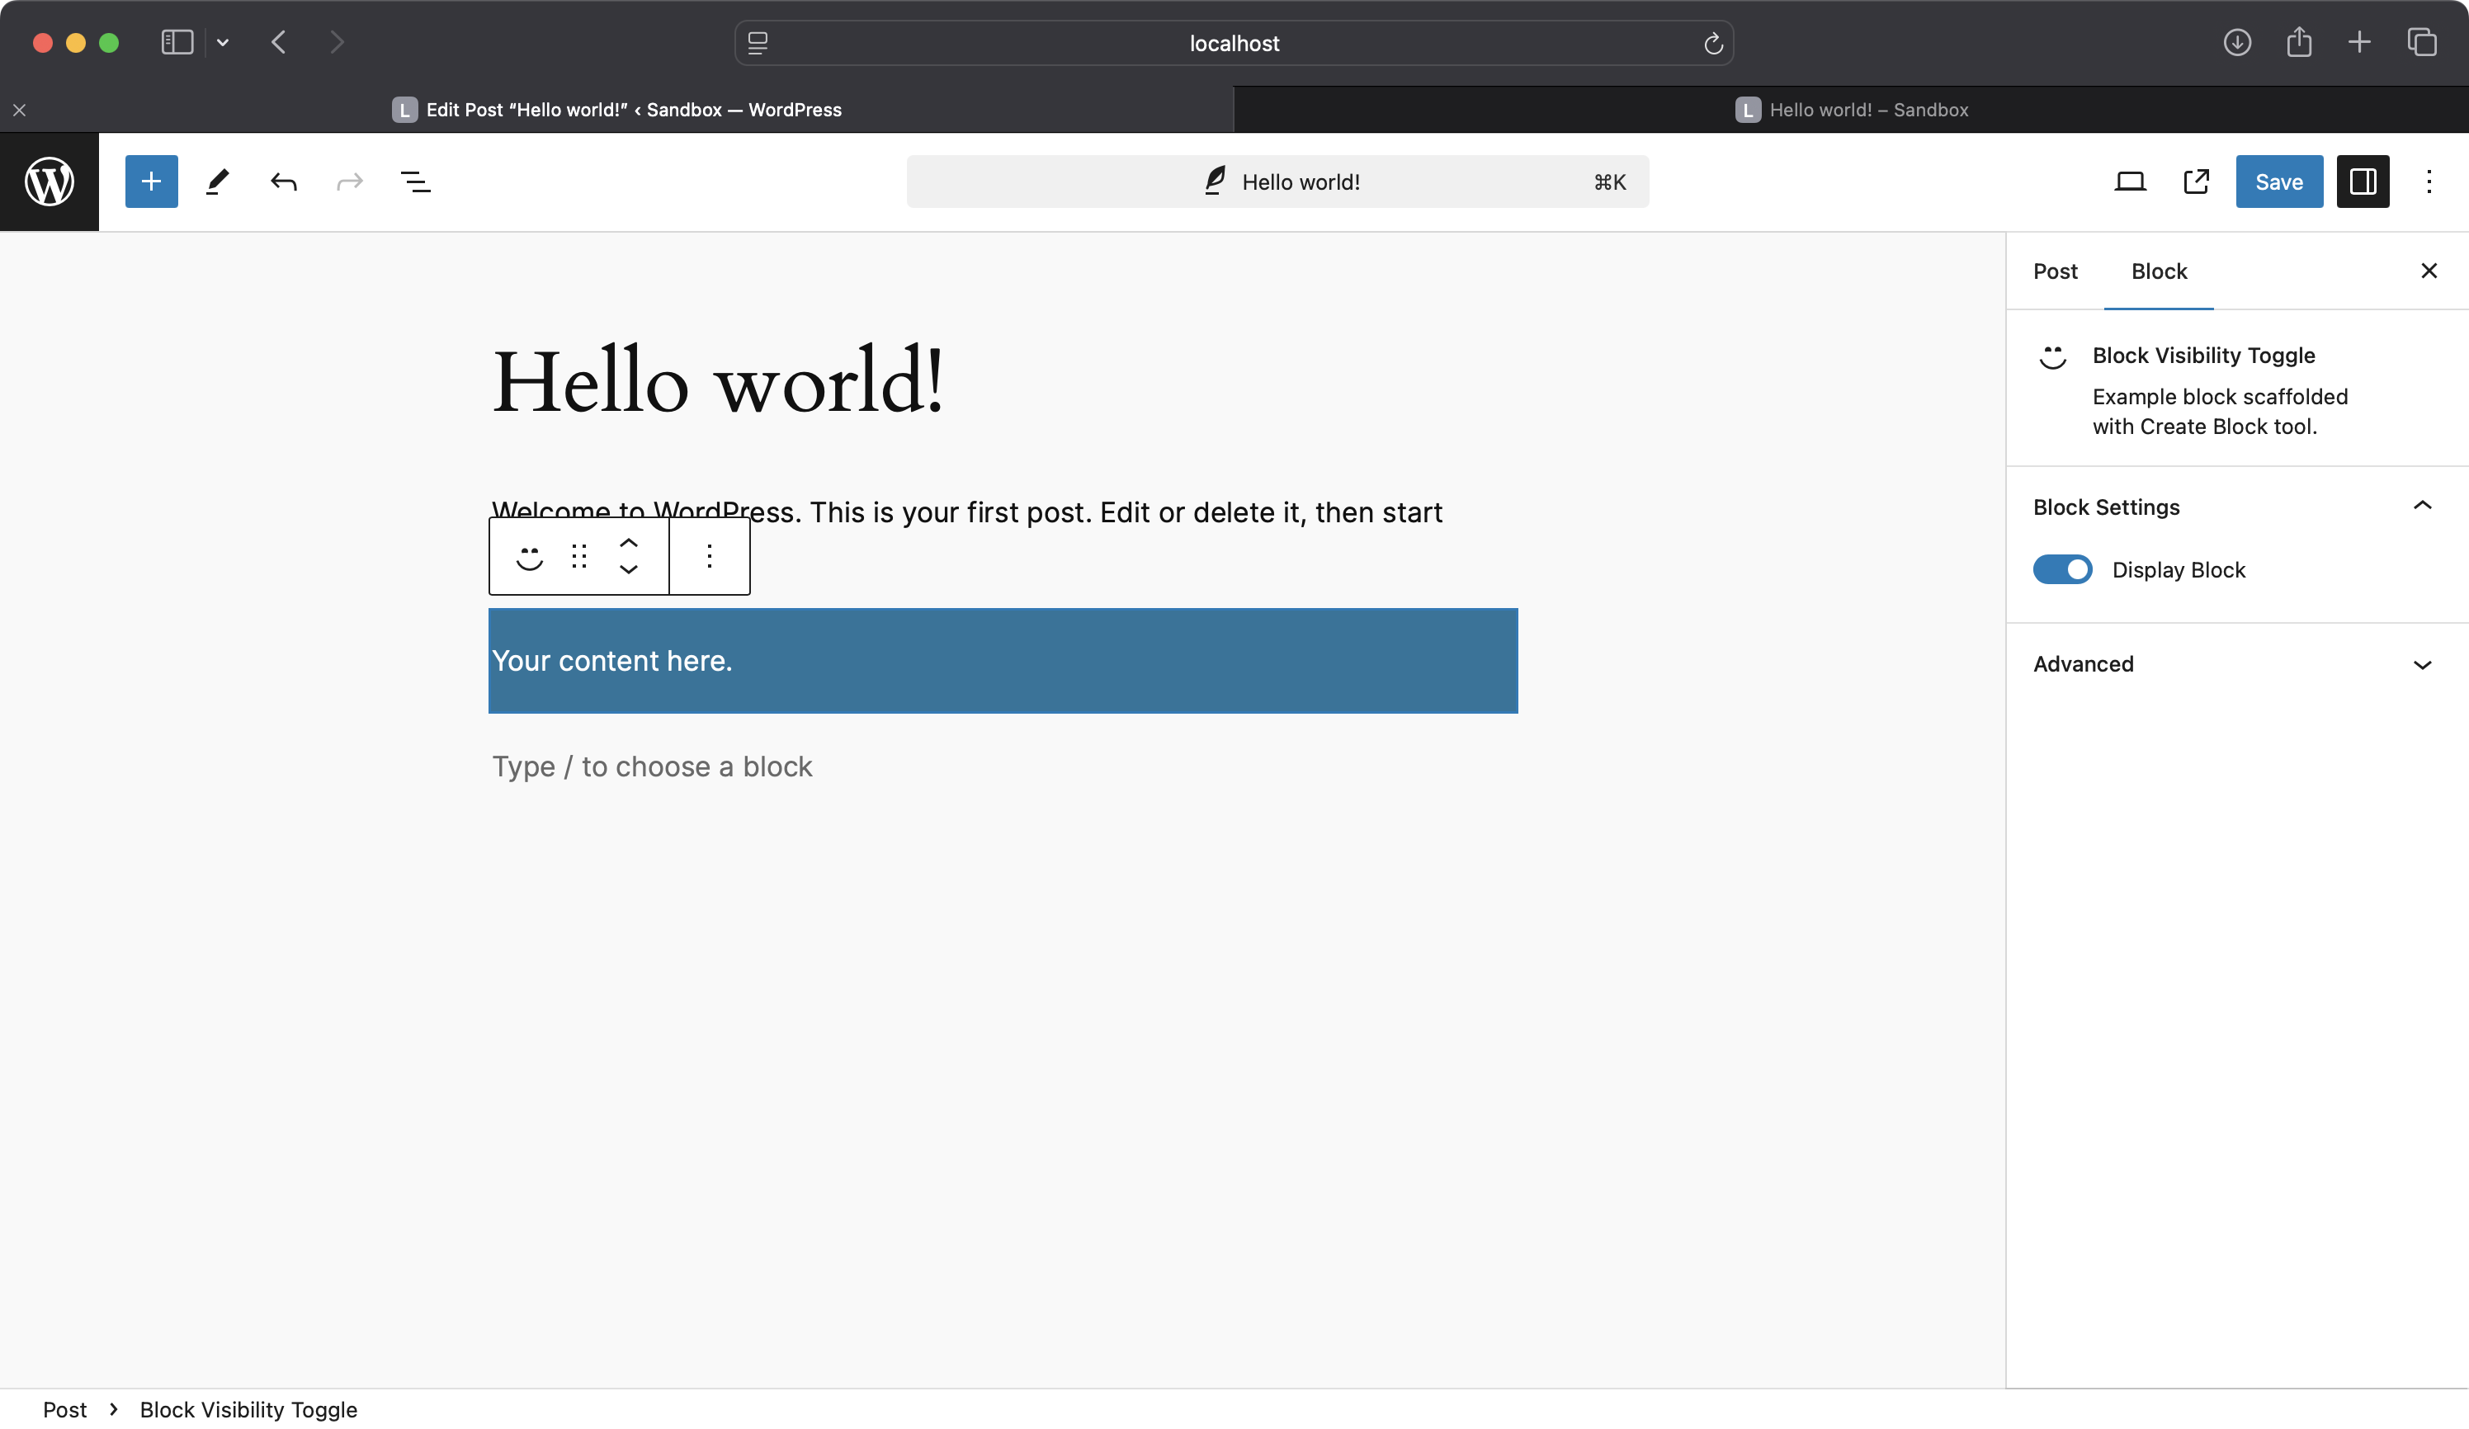Click the block inserter plus icon
2469x1429 pixels.
tap(149, 182)
